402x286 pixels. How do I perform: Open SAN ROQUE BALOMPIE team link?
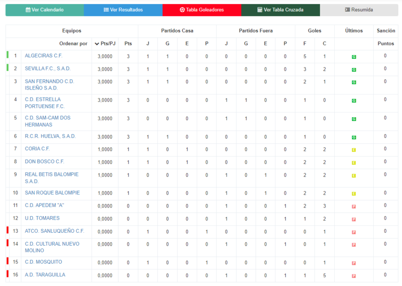[x=52, y=193]
